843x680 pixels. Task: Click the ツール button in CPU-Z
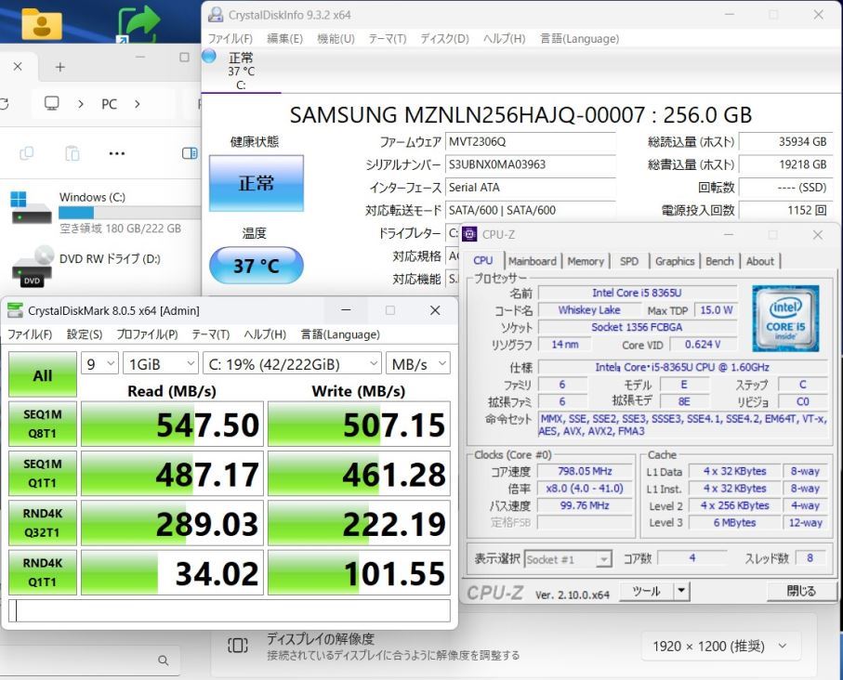[x=646, y=591]
